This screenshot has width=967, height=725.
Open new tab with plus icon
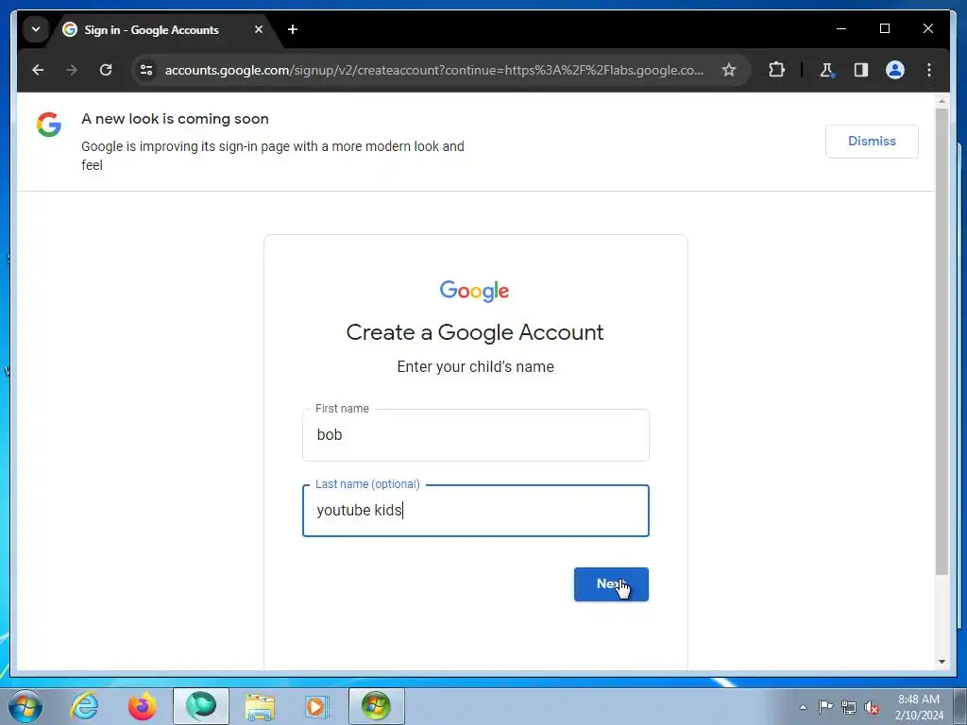[293, 29]
